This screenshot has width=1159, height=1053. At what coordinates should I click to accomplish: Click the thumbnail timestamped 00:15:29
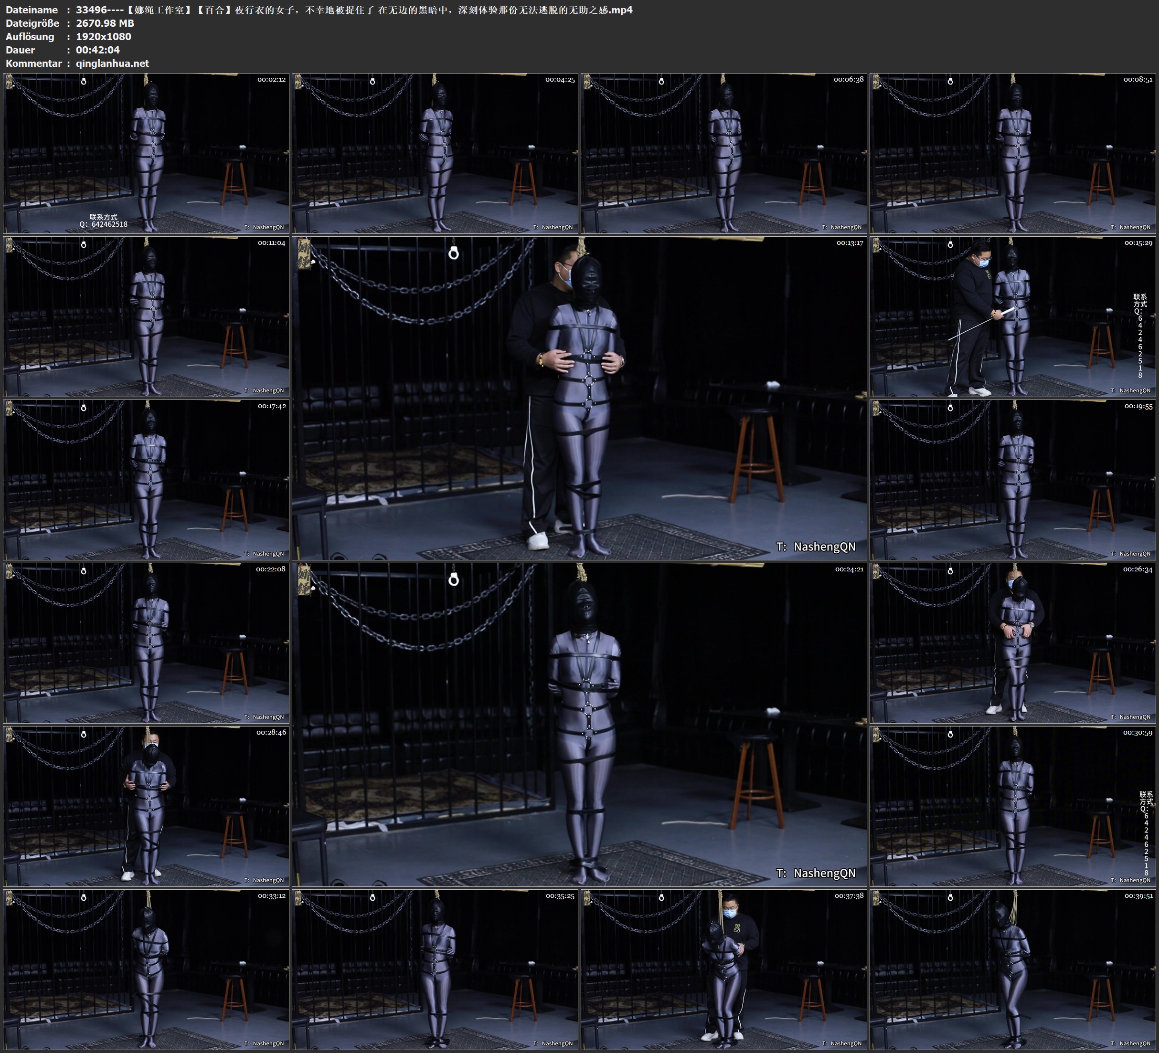[x=1013, y=316]
